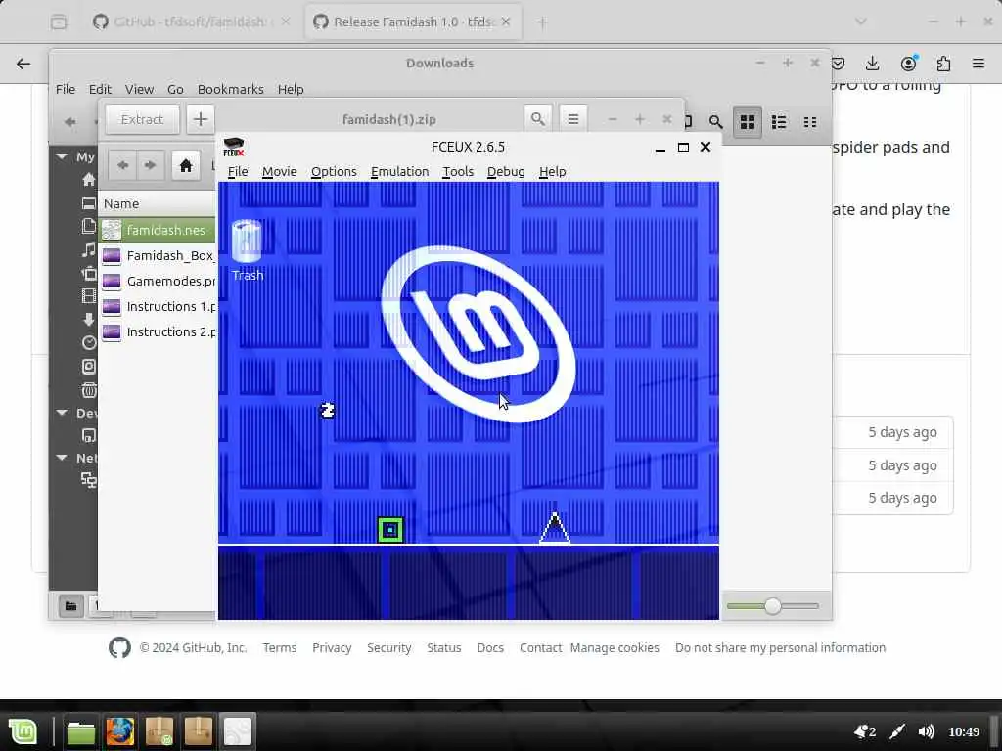Switch to the GitHub tfdsoft/famidash tab
This screenshot has width=1002, height=751.
191,22
